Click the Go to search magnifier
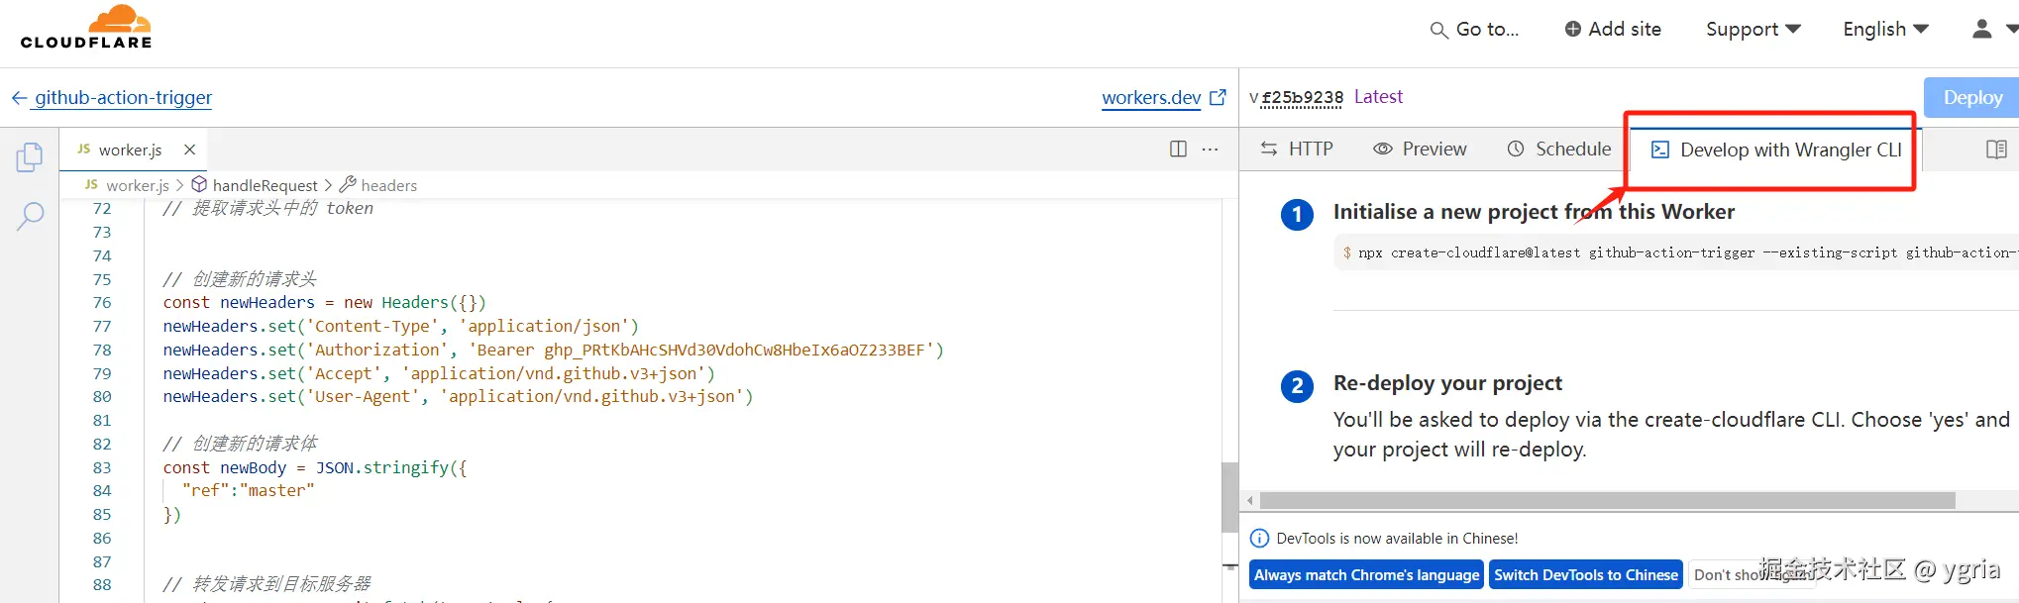The width and height of the screenshot is (2019, 603). pyautogui.click(x=1439, y=30)
